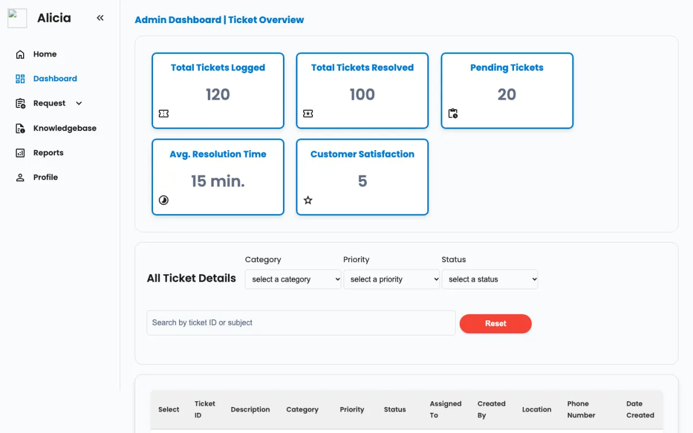Viewport: 693px width, 433px height.
Task: Click the Dashboard grid icon
Action: click(20, 79)
